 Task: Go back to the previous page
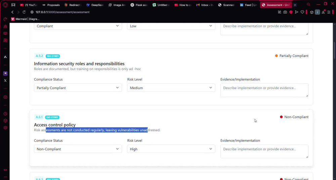click(12, 12)
